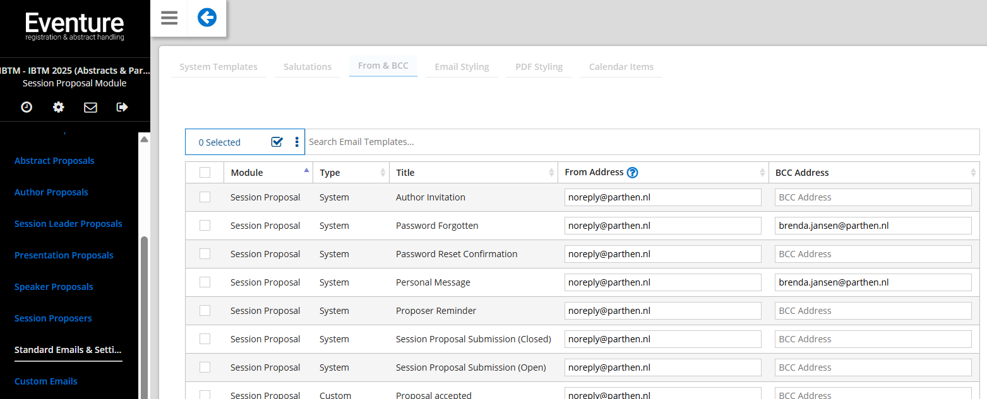This screenshot has height=399, width=987.
Task: Sort table by Title column
Action: point(474,172)
